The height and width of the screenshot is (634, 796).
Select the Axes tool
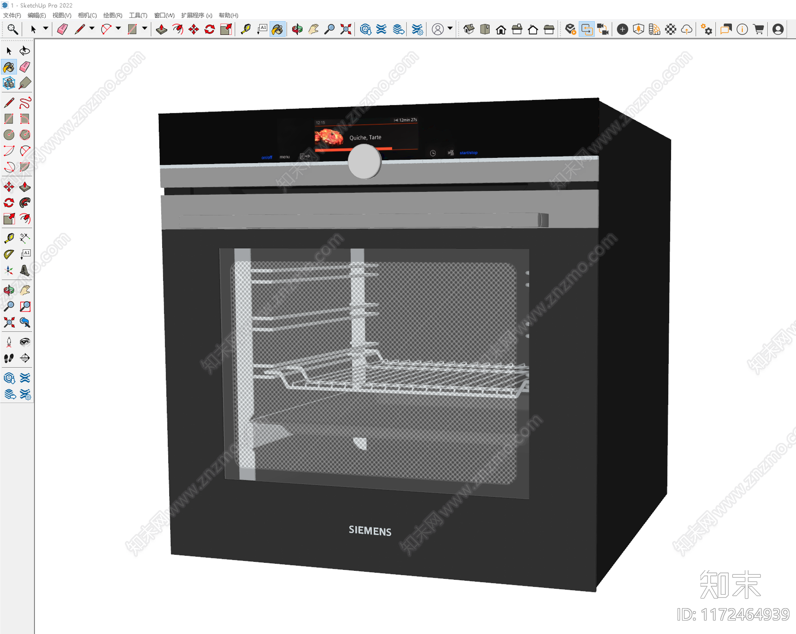coord(9,270)
